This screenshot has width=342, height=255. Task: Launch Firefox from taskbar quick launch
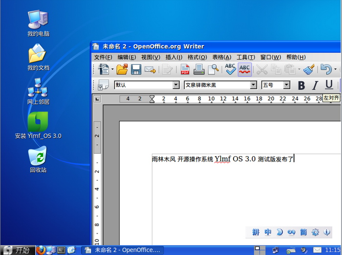tap(41, 250)
